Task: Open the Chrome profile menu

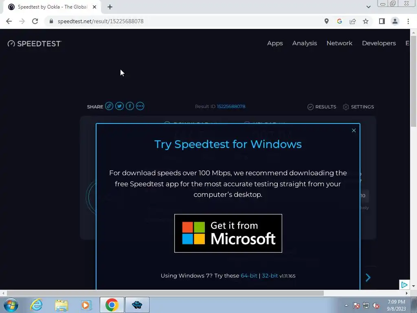Action: [x=395, y=21]
